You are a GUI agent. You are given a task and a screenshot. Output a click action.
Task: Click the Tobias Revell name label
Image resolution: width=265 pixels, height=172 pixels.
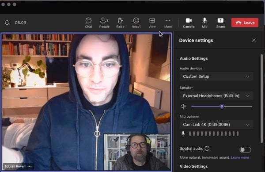tap(15, 166)
